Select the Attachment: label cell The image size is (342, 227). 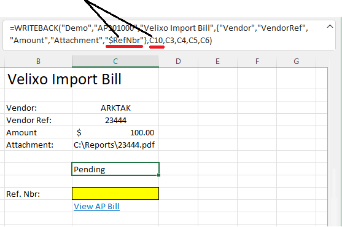tap(38, 145)
